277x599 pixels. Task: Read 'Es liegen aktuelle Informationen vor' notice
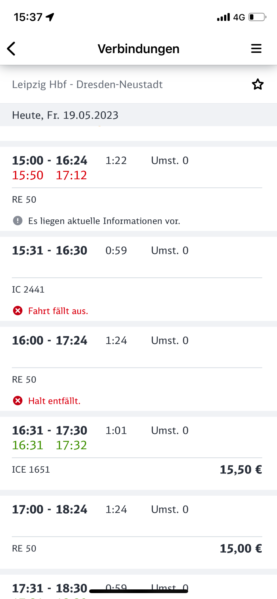pos(104,221)
